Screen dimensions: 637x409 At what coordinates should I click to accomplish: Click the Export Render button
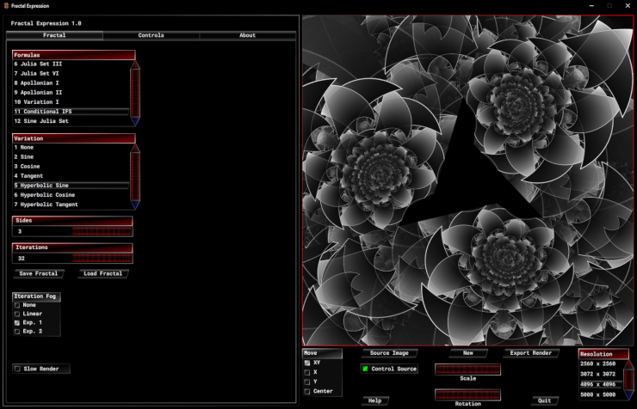[x=531, y=353]
